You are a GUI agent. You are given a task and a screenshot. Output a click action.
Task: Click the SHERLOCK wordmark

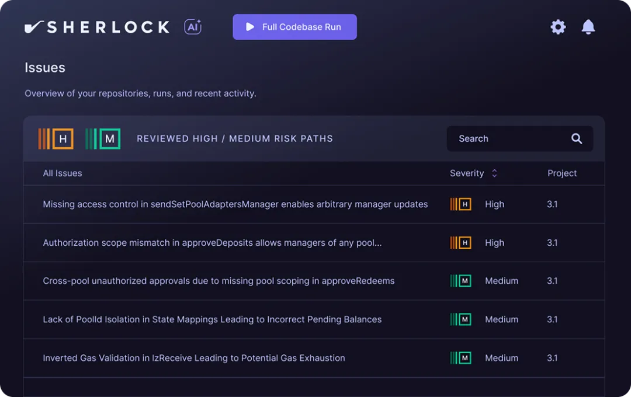[108, 27]
